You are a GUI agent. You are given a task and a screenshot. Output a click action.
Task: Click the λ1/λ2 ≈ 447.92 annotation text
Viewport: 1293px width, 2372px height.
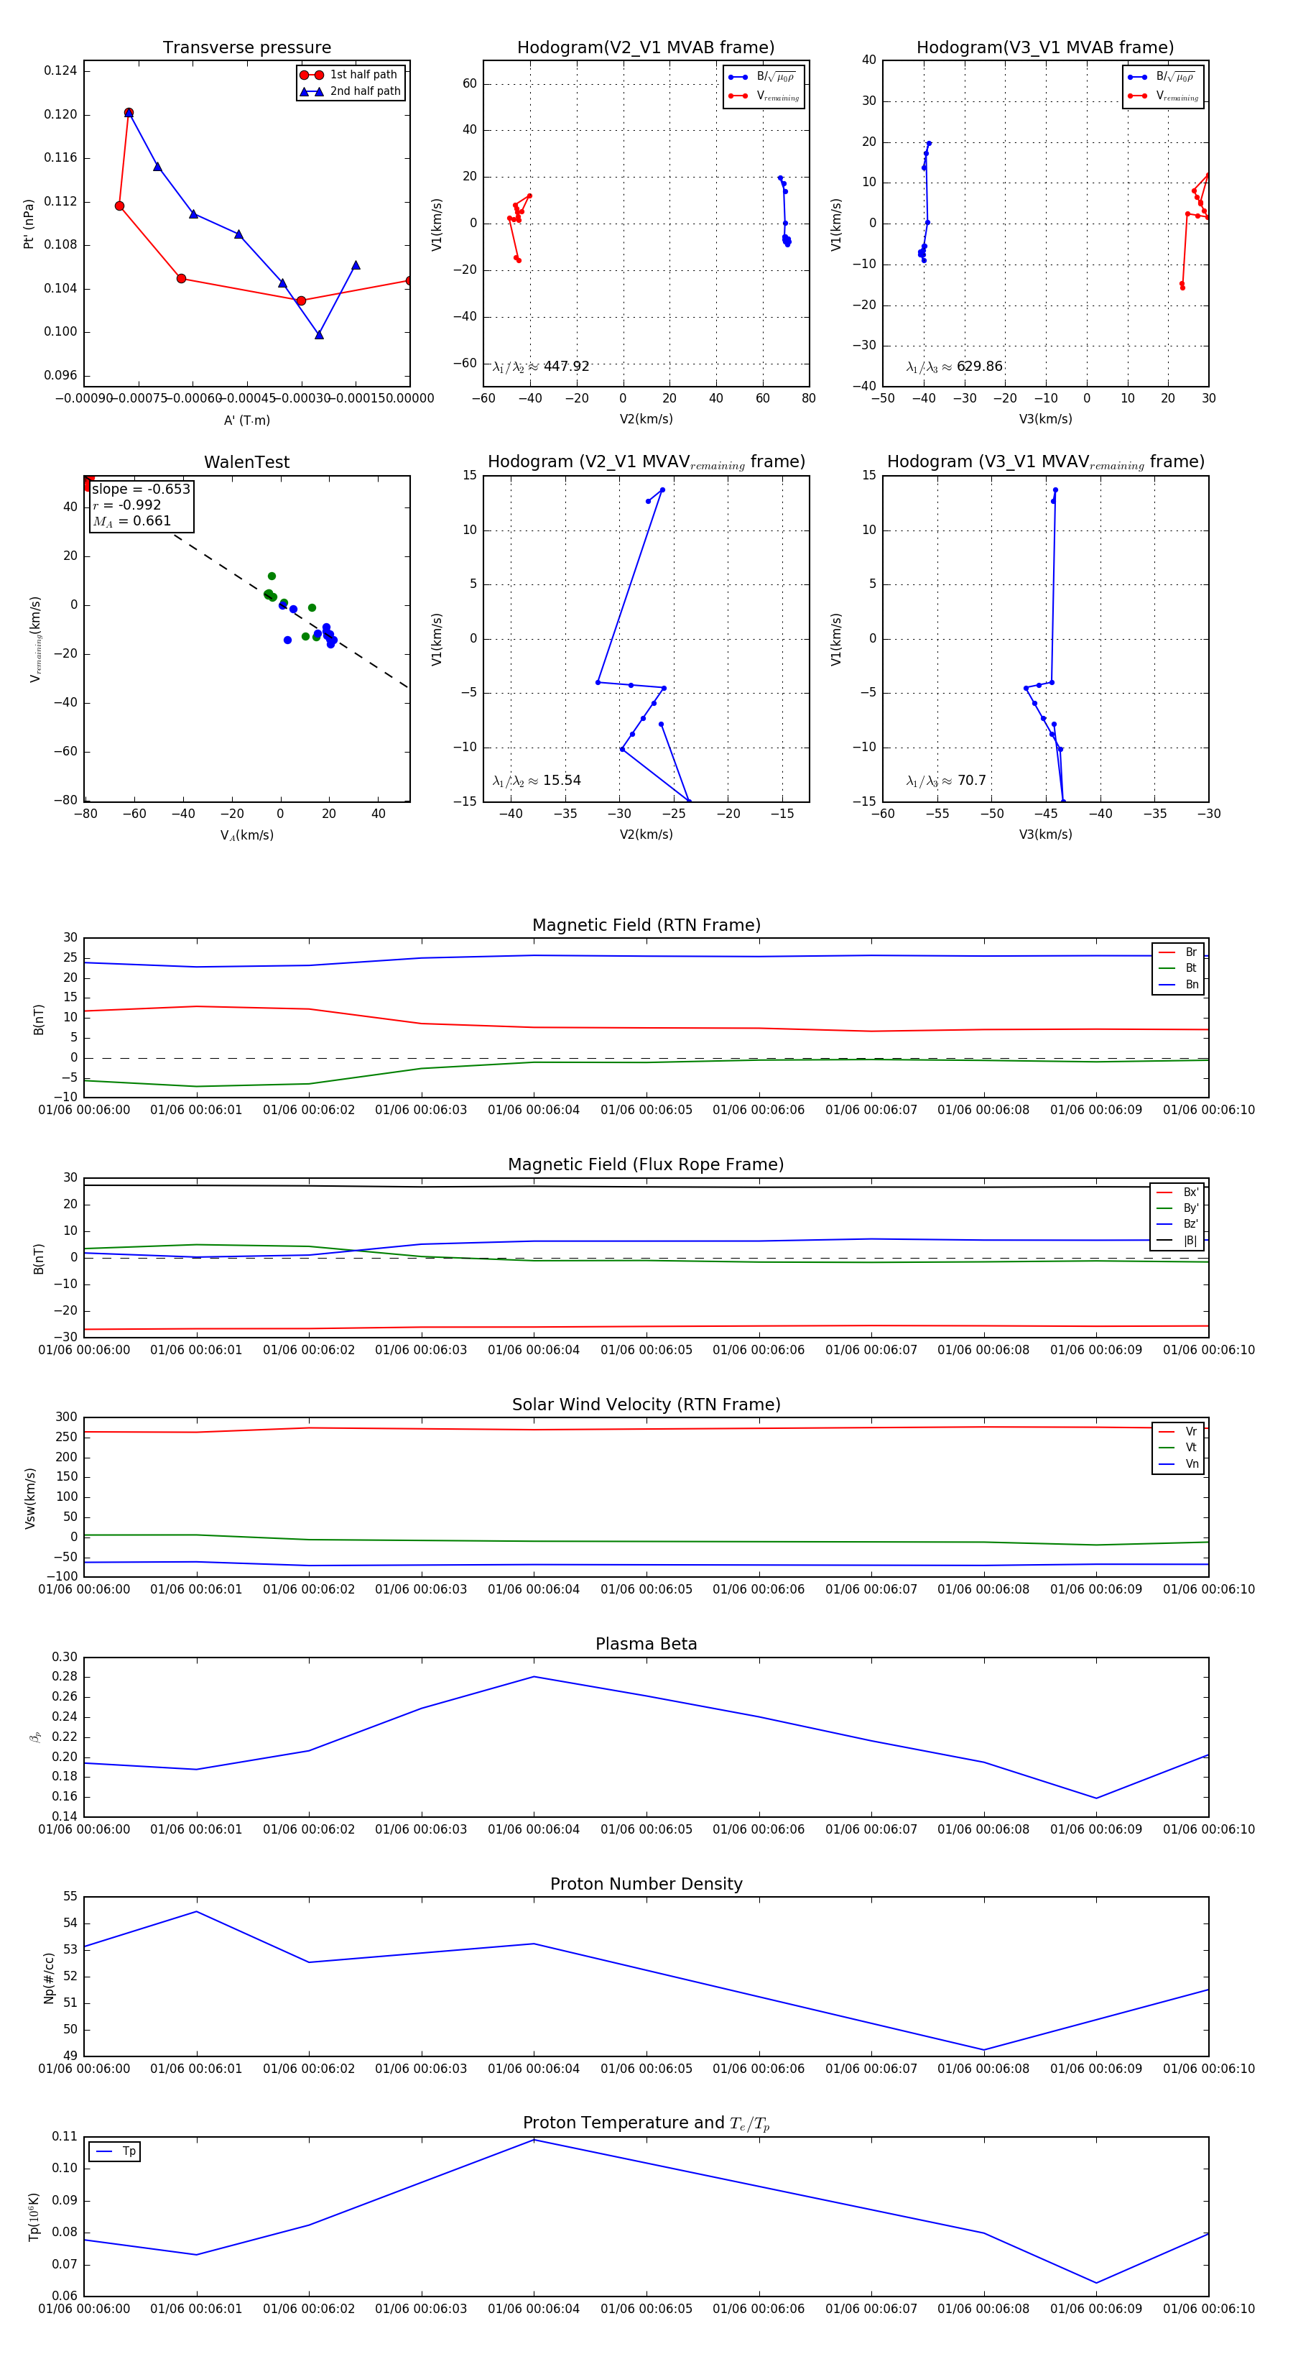(540, 367)
